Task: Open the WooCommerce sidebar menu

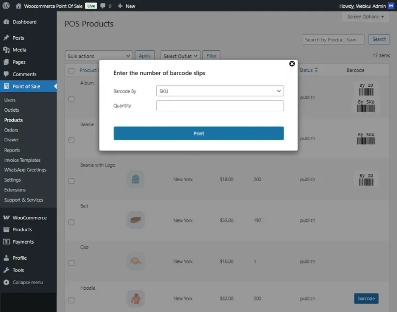Action: point(29,218)
